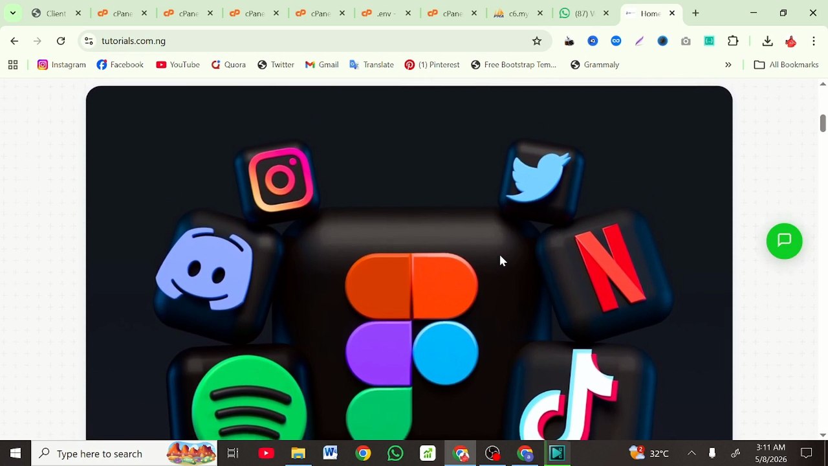Screen dimensions: 828x466
Task: Open a new browser tab
Action: click(x=695, y=13)
